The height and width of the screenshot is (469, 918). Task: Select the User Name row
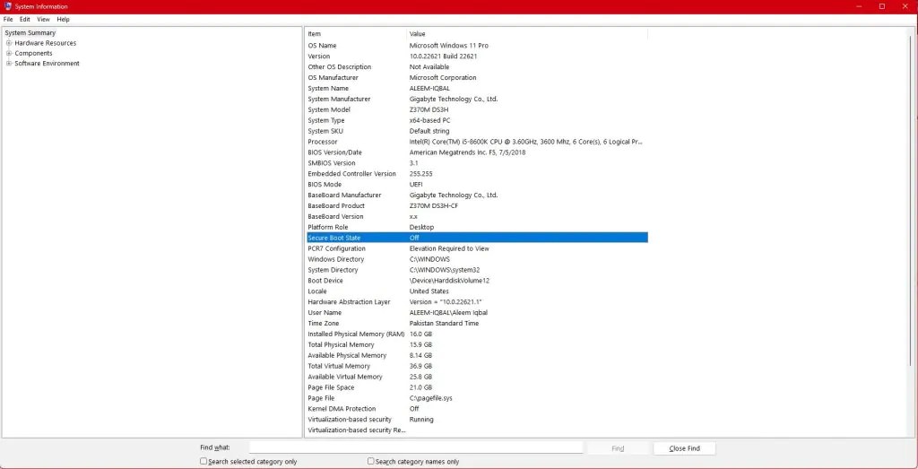(x=477, y=313)
